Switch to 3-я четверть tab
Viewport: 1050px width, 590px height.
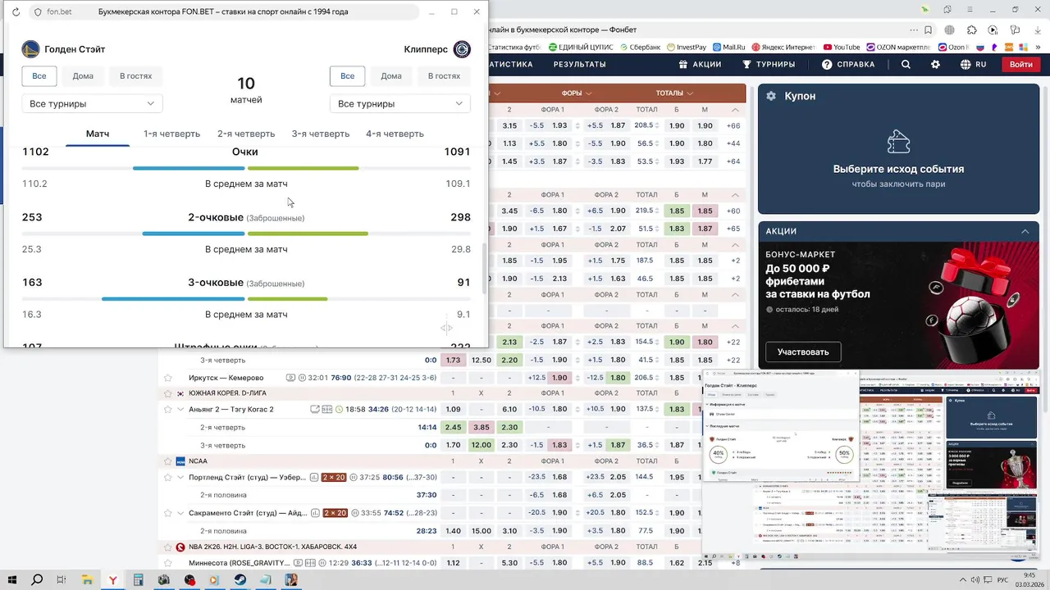pos(321,134)
